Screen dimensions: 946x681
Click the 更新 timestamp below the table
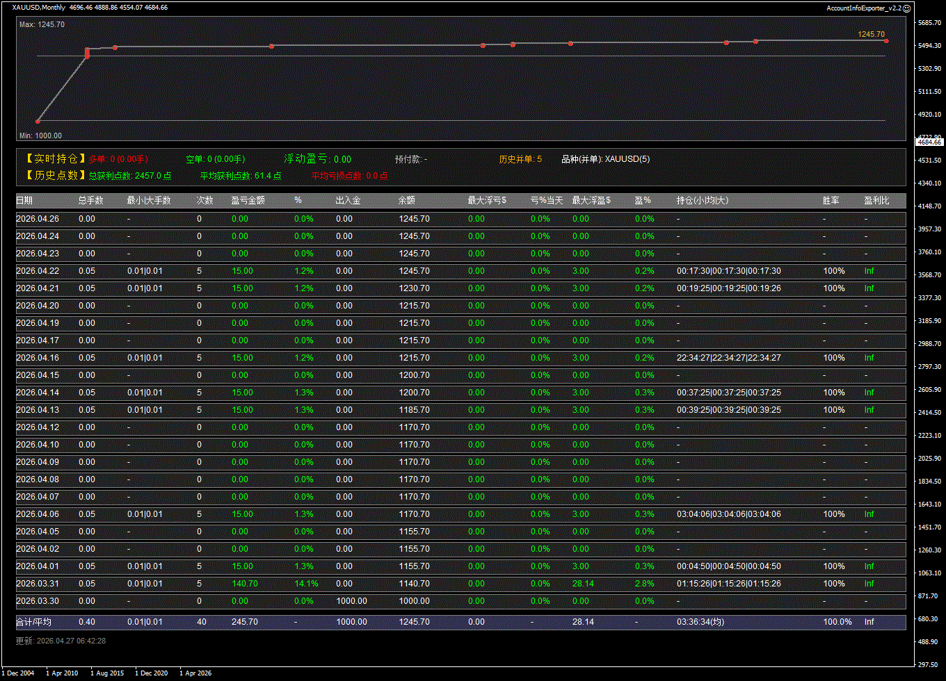(x=61, y=641)
